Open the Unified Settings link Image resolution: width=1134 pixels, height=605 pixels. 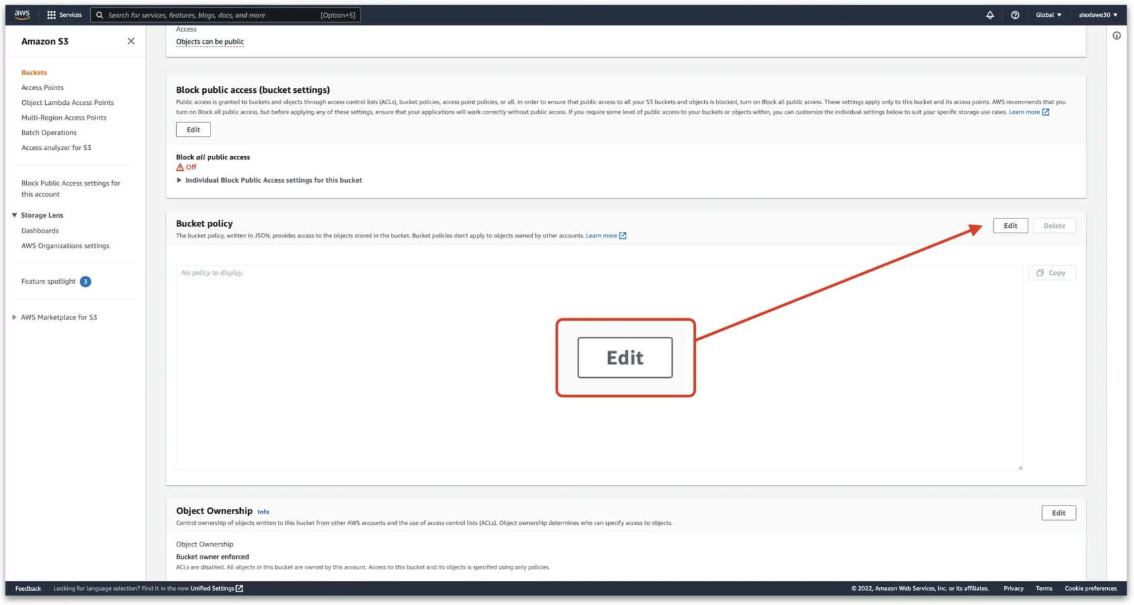tap(213, 589)
